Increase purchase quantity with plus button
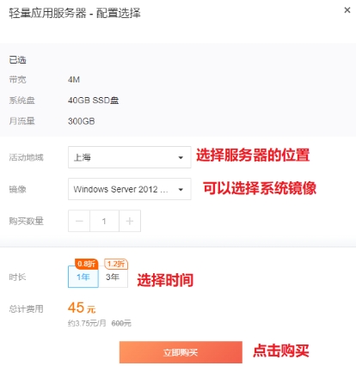Image resolution: width=356 pixels, height=378 pixels. 130,221
